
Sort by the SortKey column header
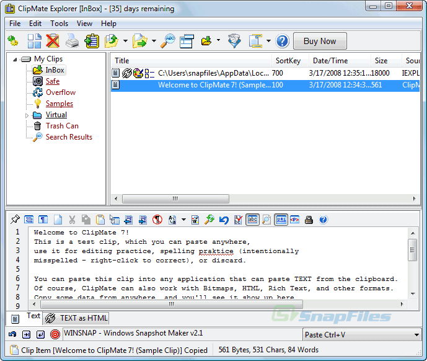pyautogui.click(x=290, y=61)
